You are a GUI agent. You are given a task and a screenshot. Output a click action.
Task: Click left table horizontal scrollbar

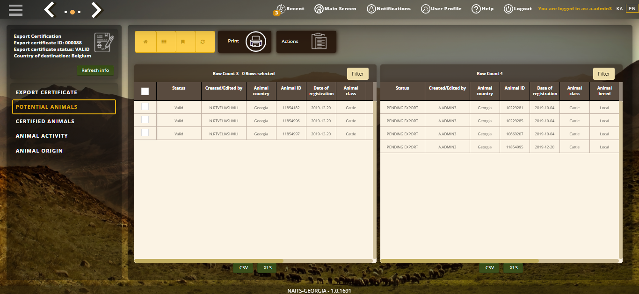click(209, 261)
